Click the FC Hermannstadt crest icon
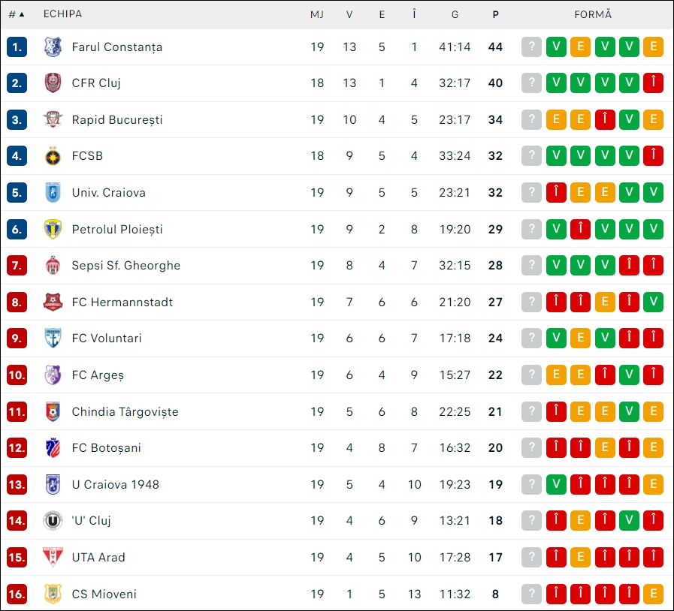This screenshot has width=674, height=611. point(53,302)
